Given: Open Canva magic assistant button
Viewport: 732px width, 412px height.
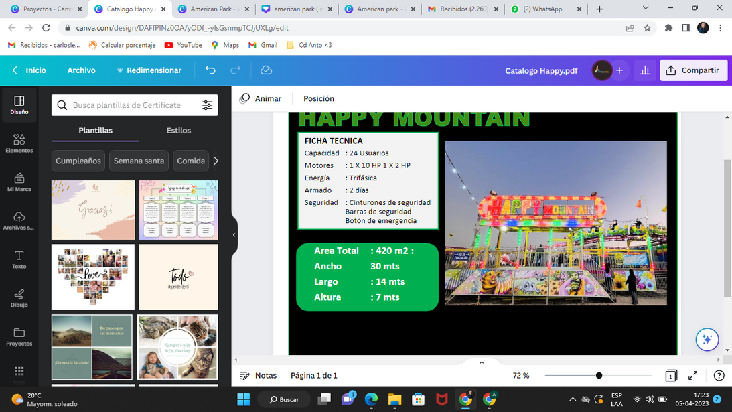Looking at the screenshot, I should click(707, 340).
